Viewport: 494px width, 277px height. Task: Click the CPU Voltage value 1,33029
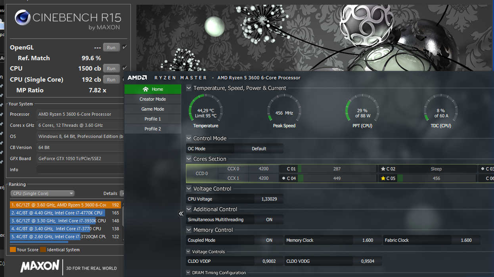point(269,199)
